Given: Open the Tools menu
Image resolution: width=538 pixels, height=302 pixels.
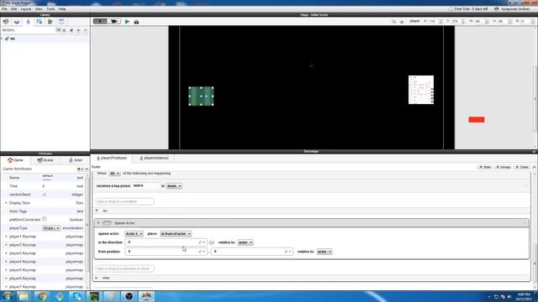Looking at the screenshot, I should pos(50,9).
